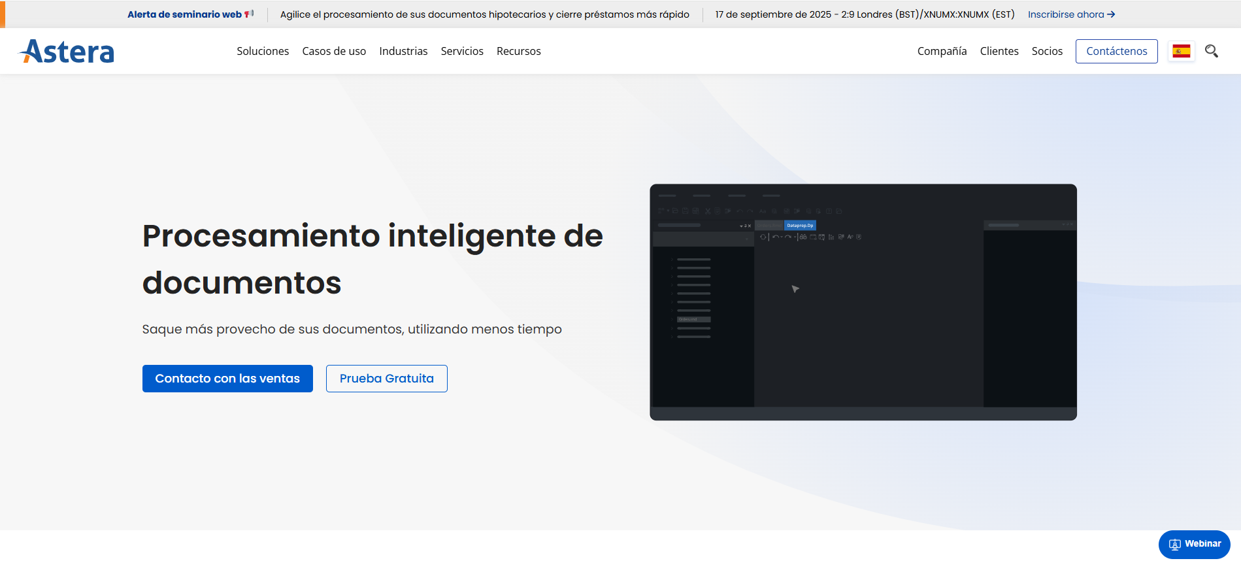Open the Casos de uso menu

tap(334, 51)
